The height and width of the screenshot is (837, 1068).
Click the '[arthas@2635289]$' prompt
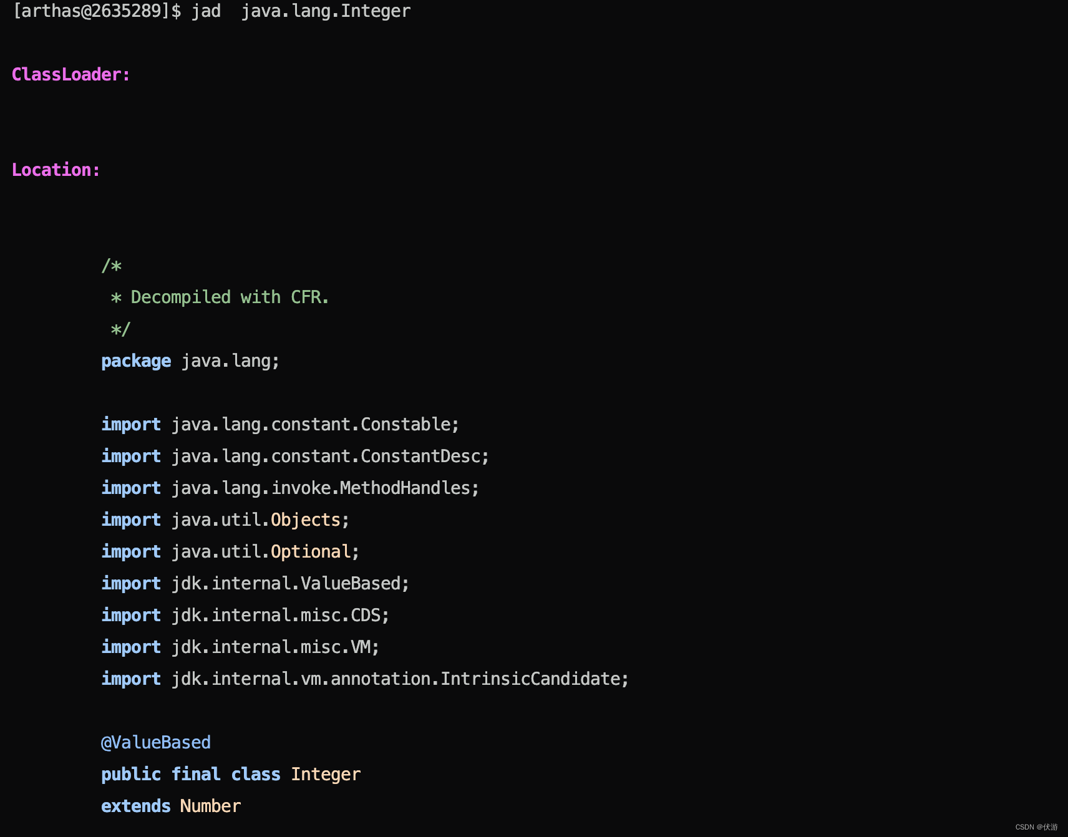[97, 11]
